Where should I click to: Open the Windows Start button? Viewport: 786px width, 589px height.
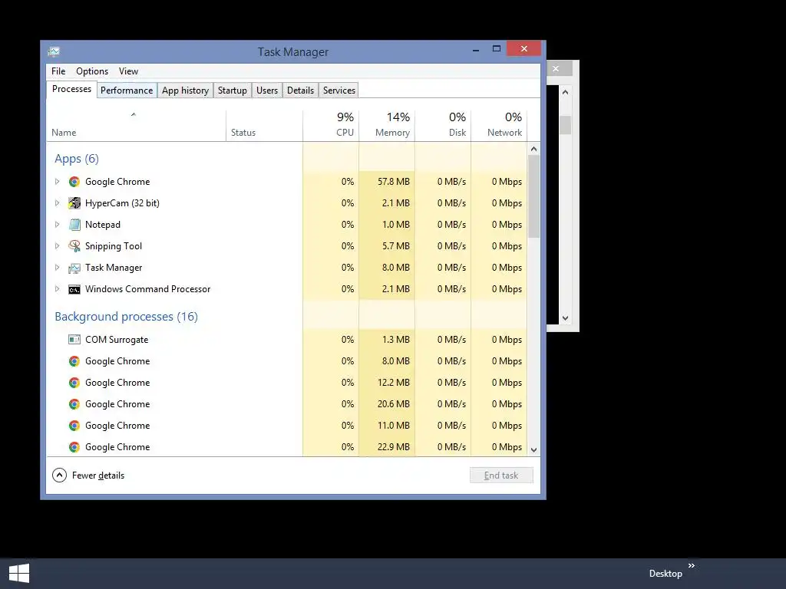(19, 574)
